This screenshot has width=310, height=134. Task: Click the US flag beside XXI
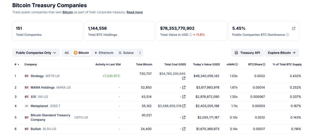point(27,97)
